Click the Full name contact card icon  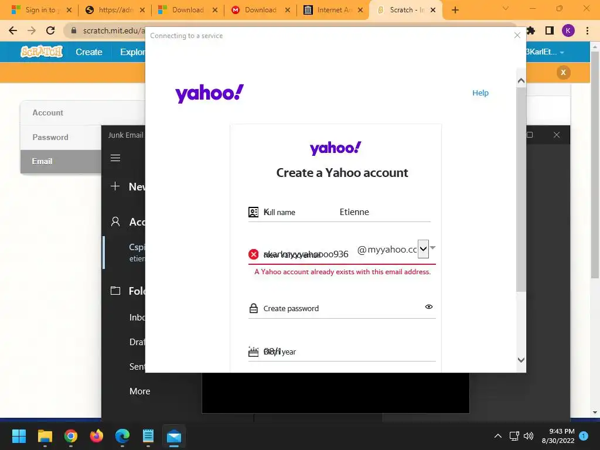(253, 212)
